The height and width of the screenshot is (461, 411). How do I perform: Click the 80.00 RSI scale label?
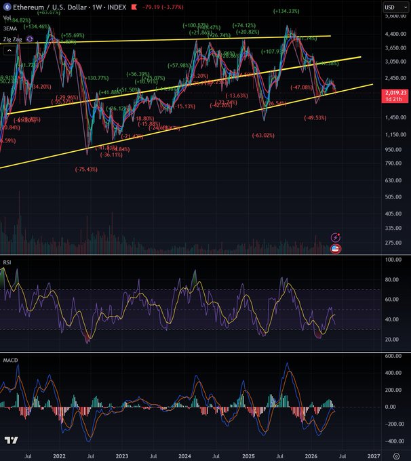tap(392, 279)
